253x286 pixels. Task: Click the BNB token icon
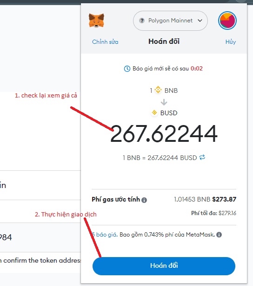(158, 90)
